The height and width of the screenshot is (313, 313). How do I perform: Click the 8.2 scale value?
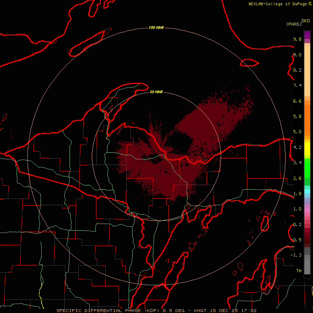(x=297, y=70)
